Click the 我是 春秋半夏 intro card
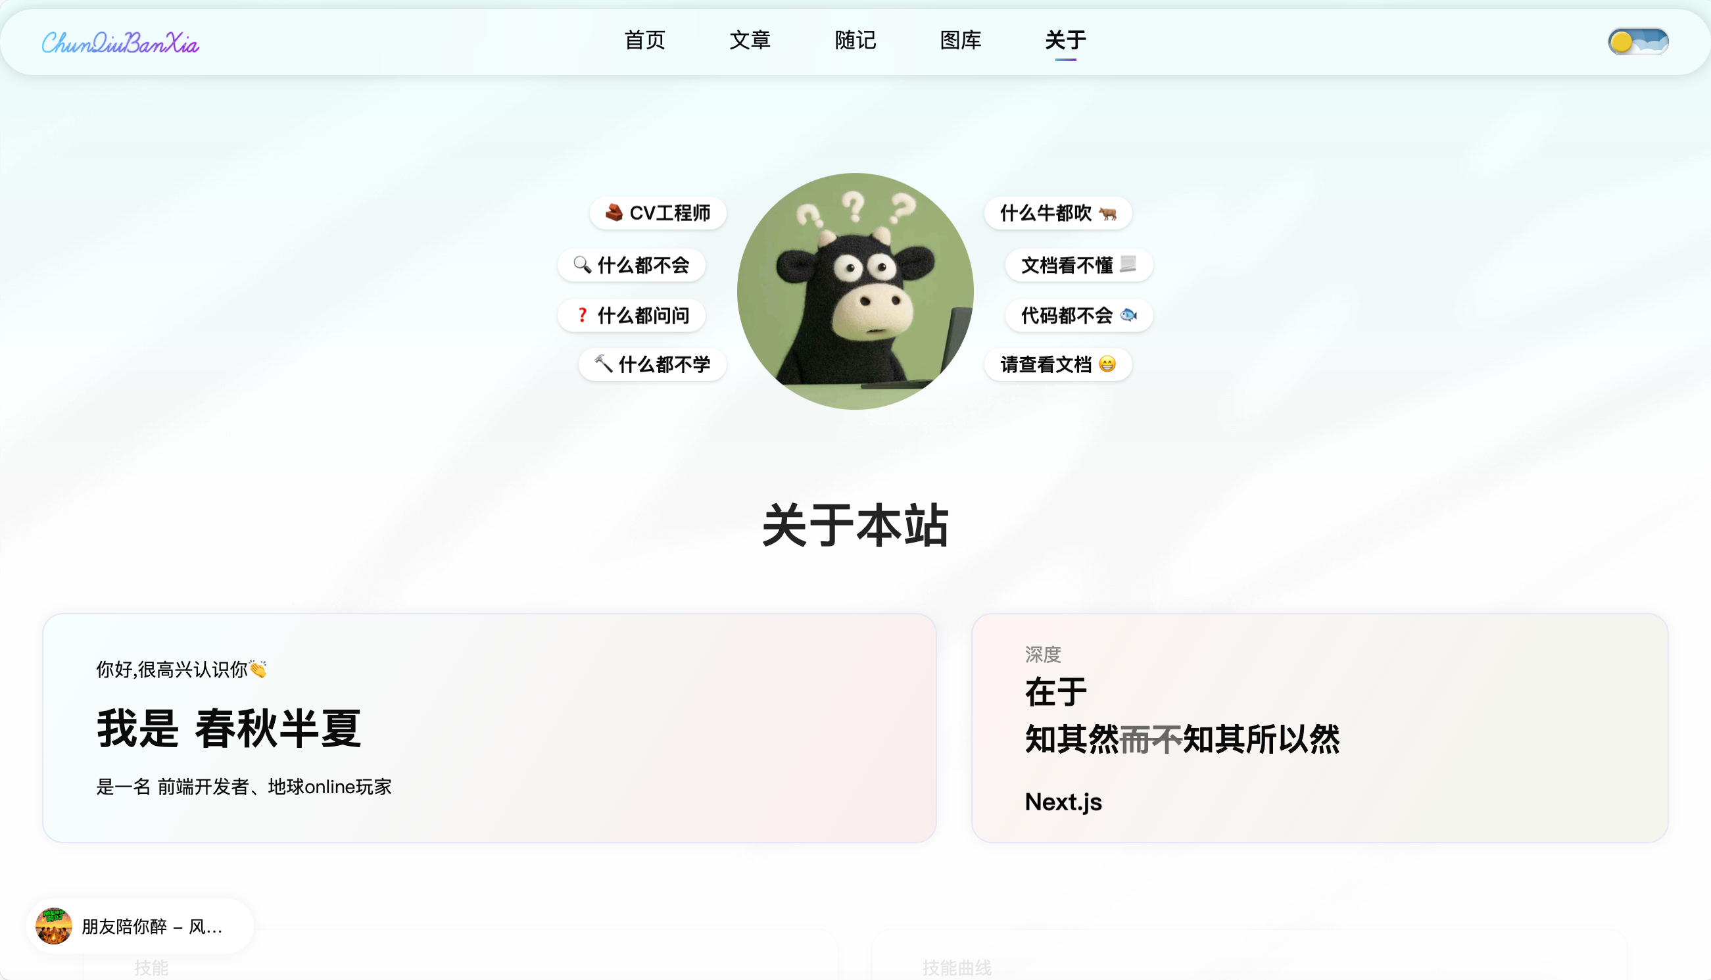The width and height of the screenshot is (1711, 980). pyautogui.click(x=489, y=727)
